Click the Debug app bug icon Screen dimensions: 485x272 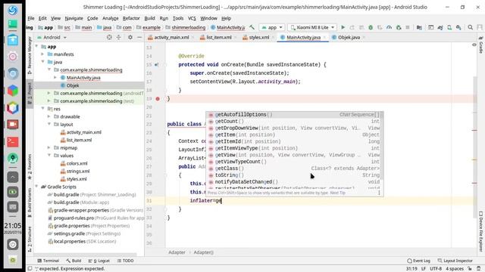(371, 27)
